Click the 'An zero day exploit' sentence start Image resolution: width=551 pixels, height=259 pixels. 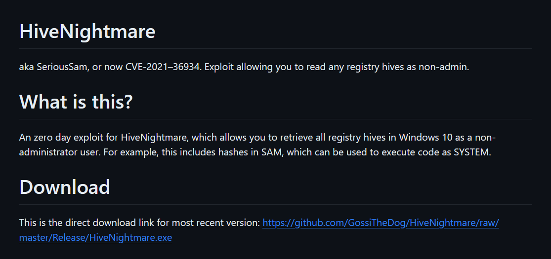tap(60, 137)
